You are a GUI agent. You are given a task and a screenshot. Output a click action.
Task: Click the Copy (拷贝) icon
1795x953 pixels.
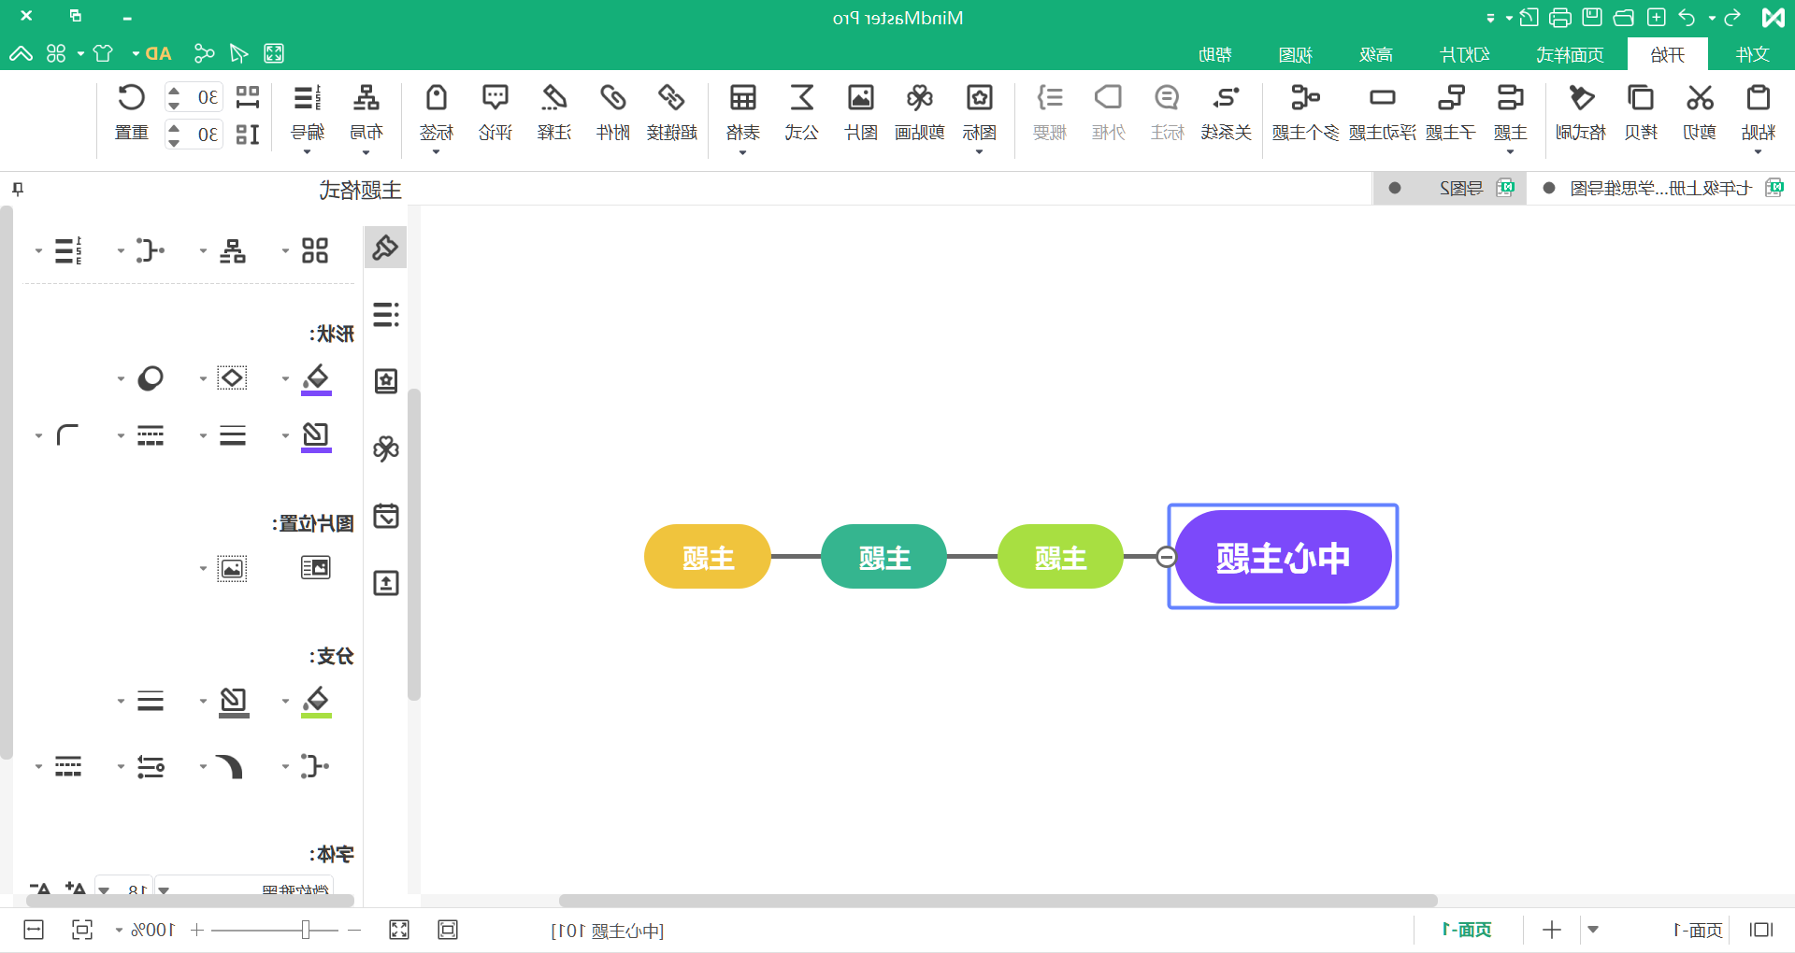(x=1641, y=98)
